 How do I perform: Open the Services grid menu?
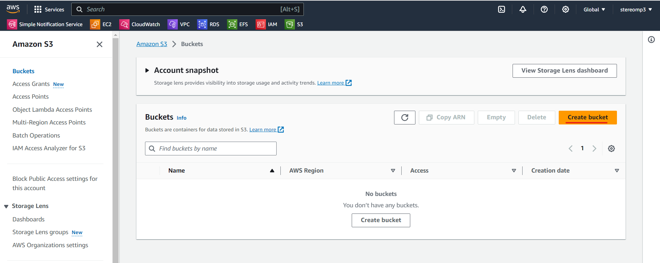49,9
